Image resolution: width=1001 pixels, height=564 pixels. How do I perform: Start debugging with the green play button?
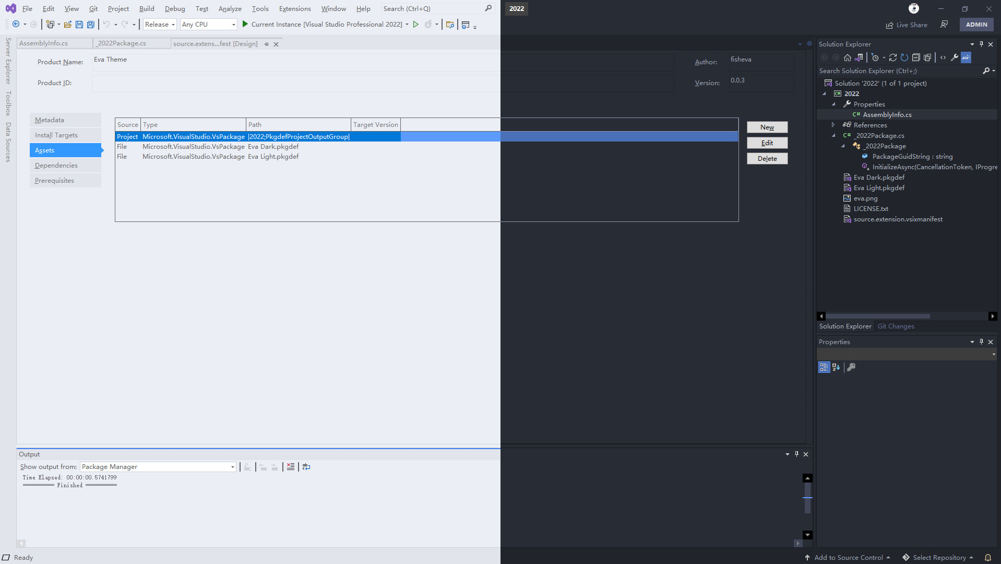245,24
